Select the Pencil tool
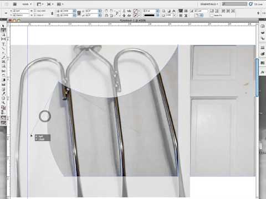This screenshot has height=199, width=266. tap(3, 57)
